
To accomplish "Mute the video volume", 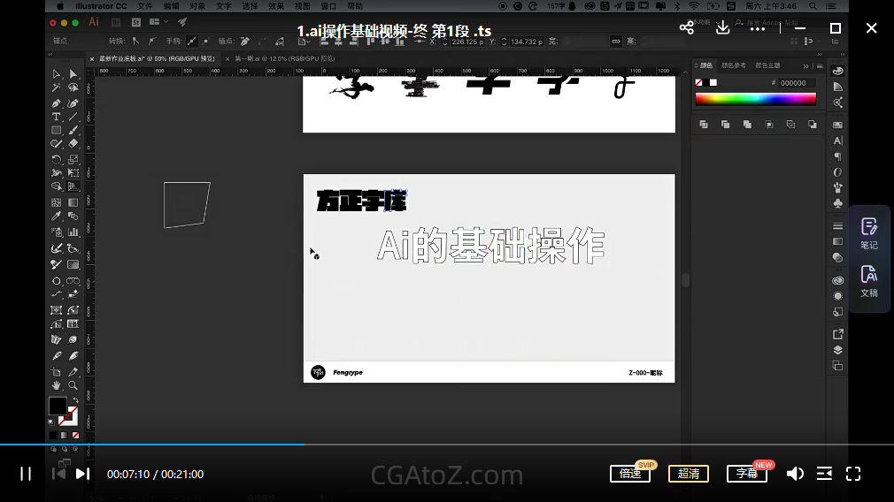I will click(x=795, y=474).
